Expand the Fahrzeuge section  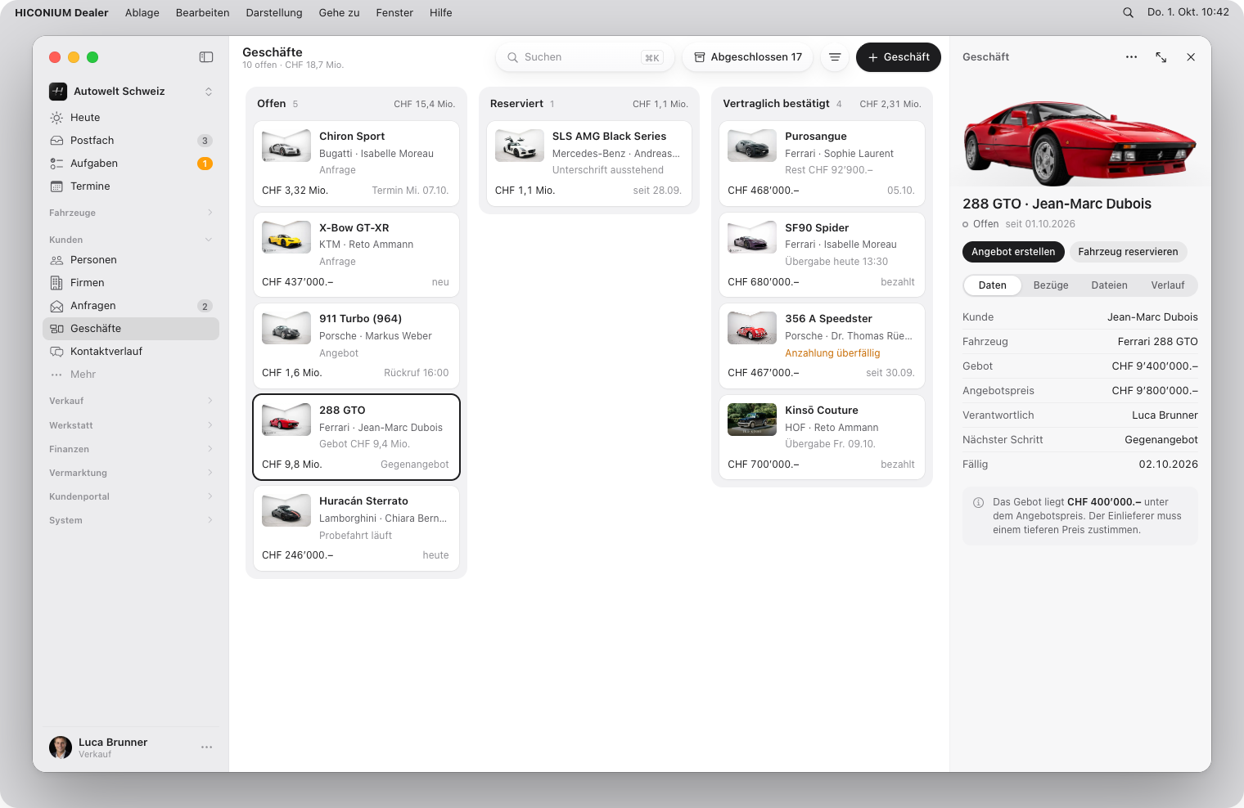131,213
